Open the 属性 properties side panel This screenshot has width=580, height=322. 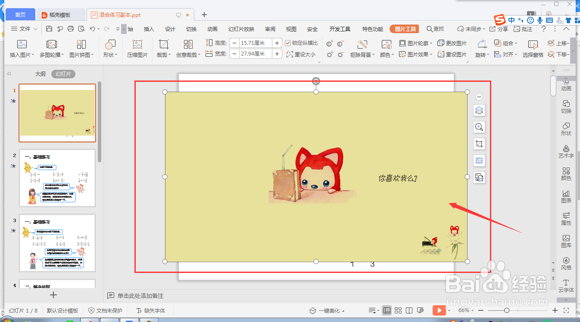566,219
